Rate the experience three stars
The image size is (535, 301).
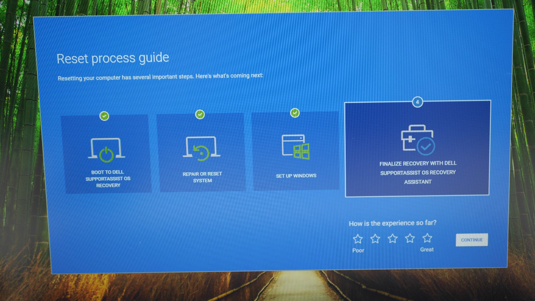click(x=393, y=238)
